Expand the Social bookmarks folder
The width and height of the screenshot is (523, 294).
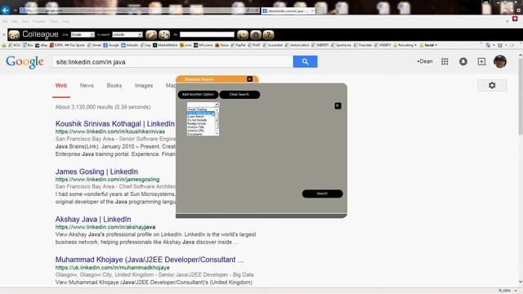428,45
